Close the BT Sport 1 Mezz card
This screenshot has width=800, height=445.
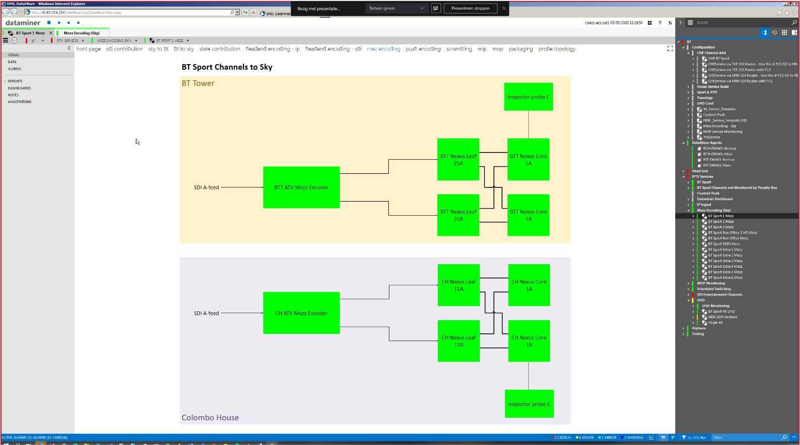tap(51, 33)
